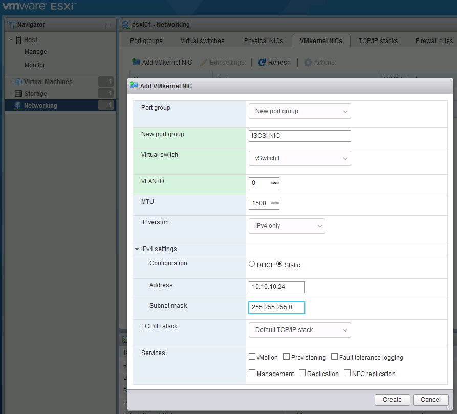The height and width of the screenshot is (414, 457).
Task: Click the dialog title Add VMkernel NIC icon
Action: point(134,86)
